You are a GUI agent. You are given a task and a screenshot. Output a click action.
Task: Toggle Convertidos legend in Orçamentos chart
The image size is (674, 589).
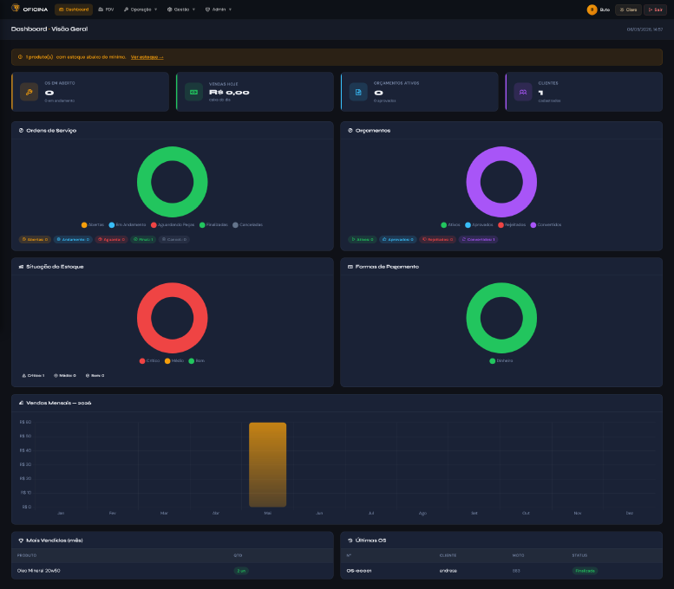[546, 225]
